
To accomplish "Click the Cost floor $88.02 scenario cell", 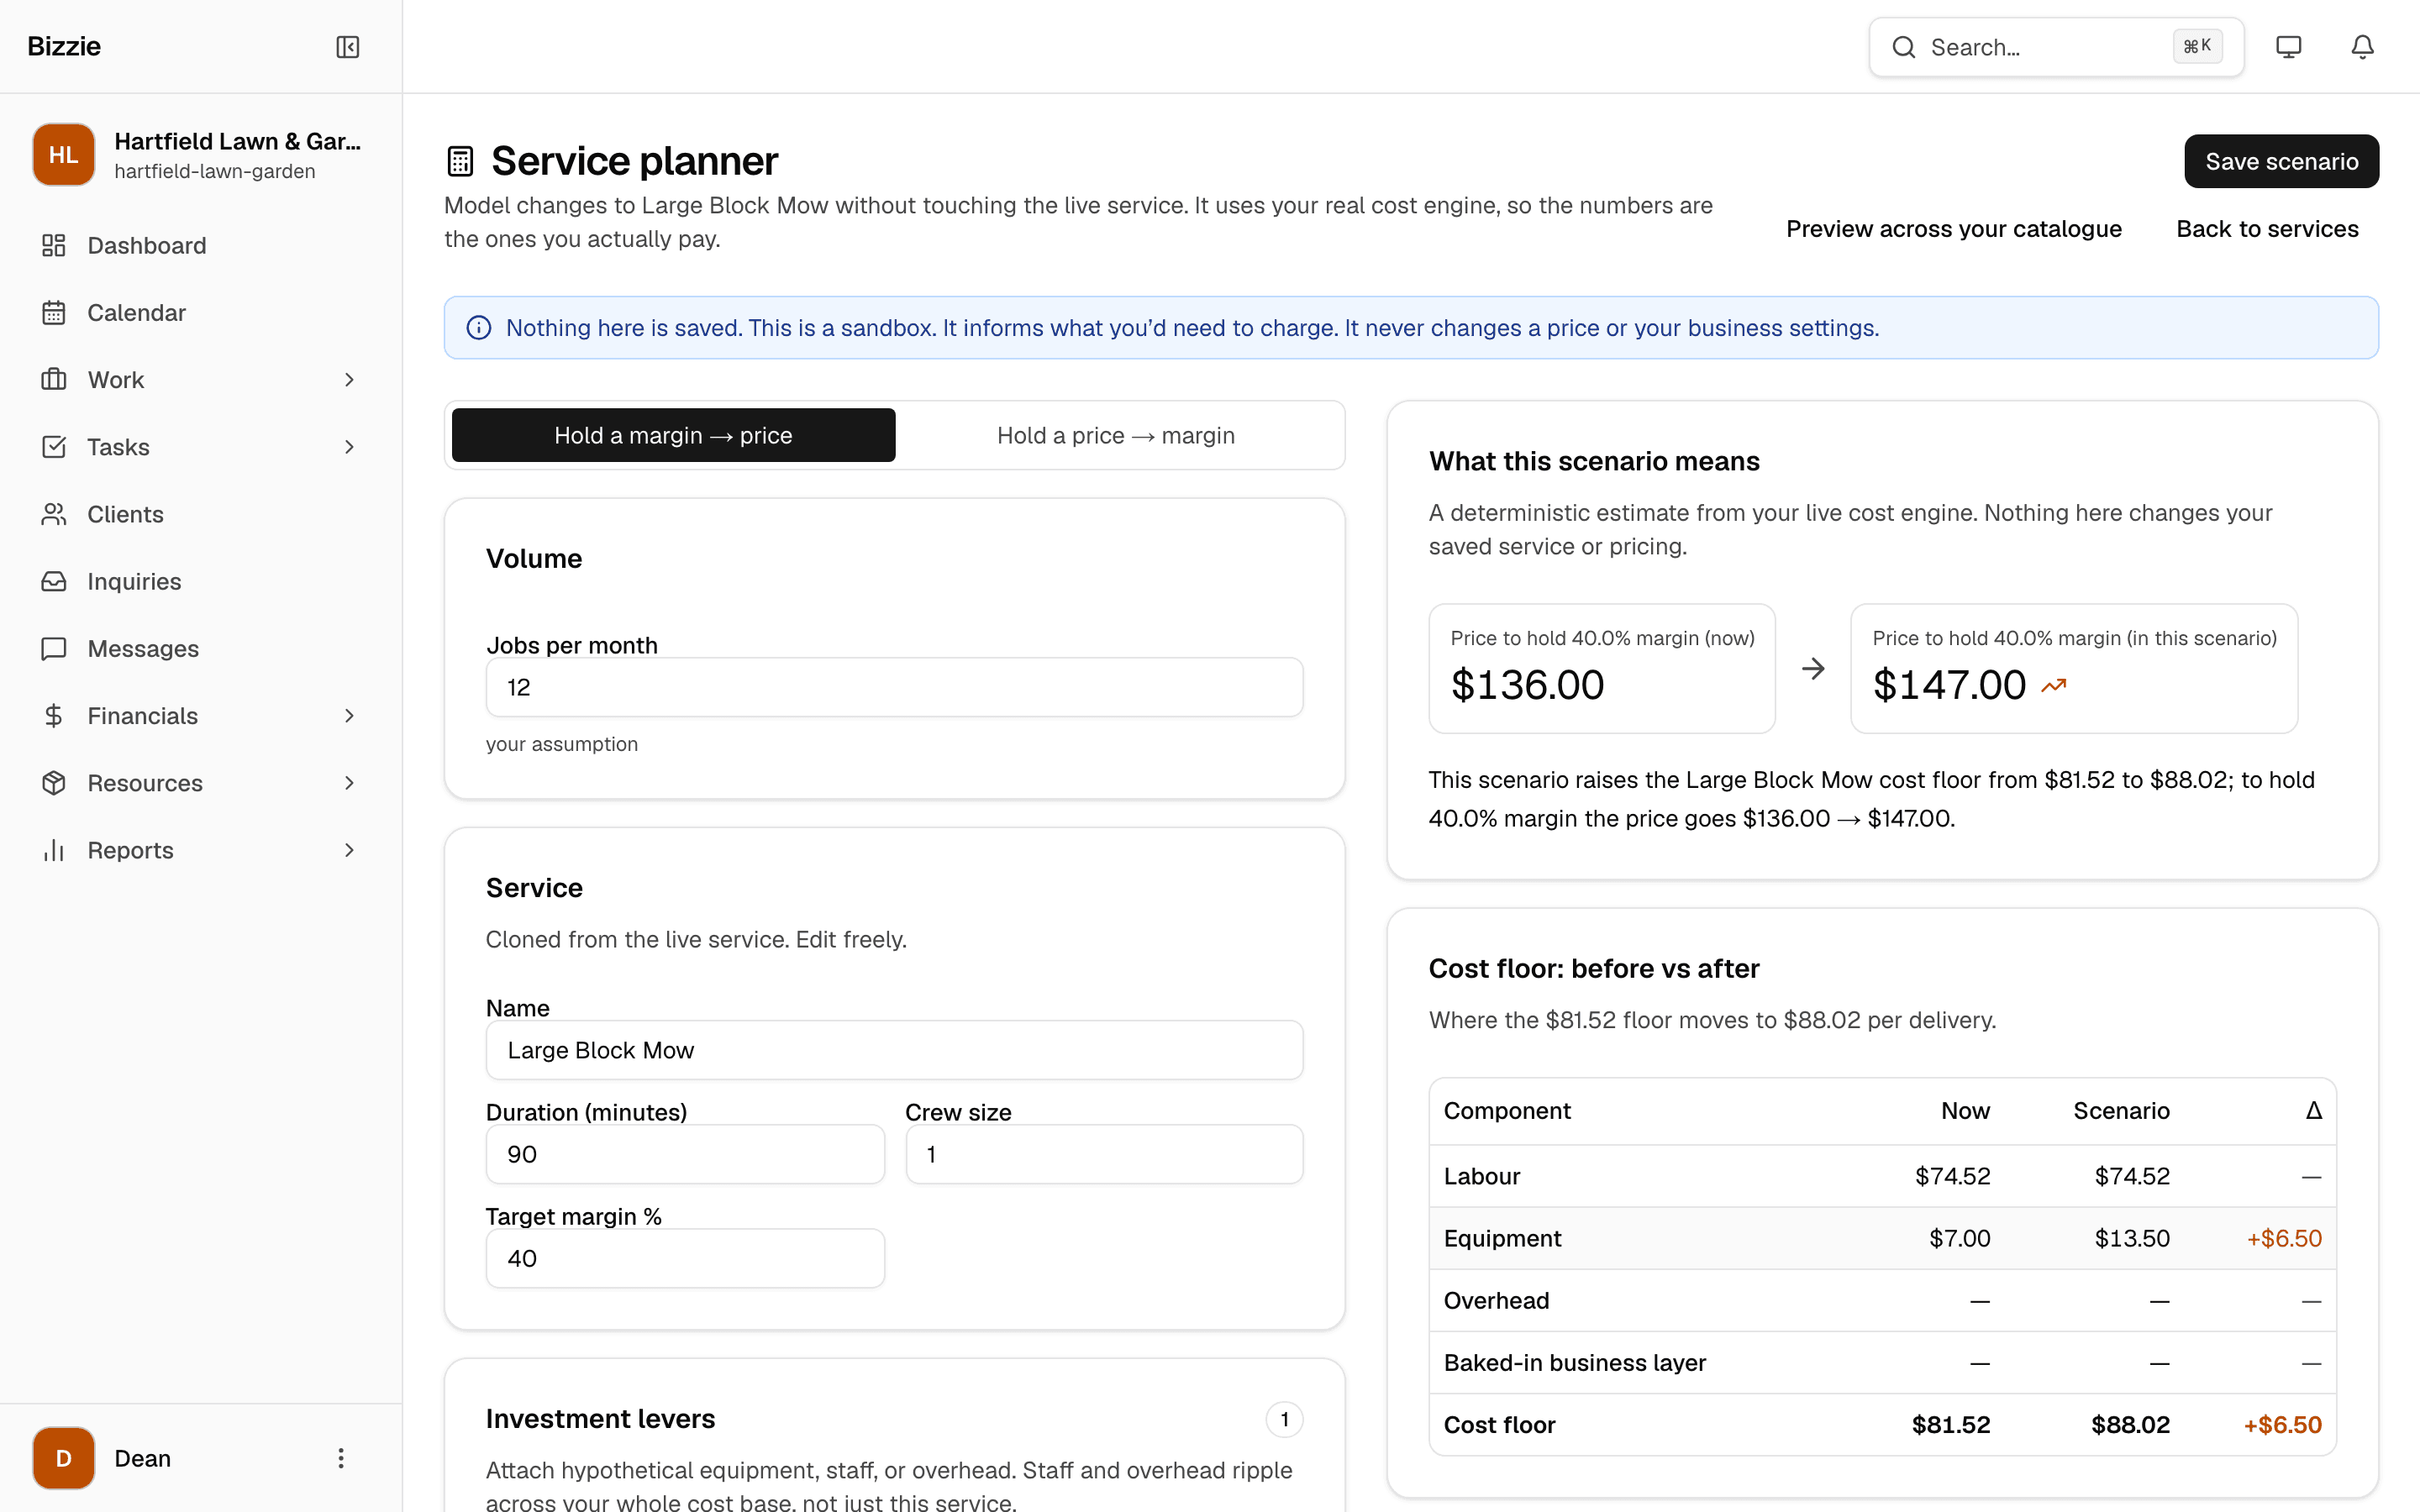I will [x=2130, y=1424].
